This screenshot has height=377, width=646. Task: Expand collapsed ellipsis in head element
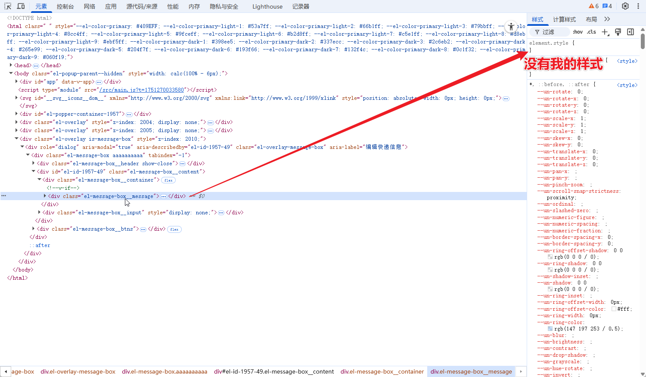[36, 66]
